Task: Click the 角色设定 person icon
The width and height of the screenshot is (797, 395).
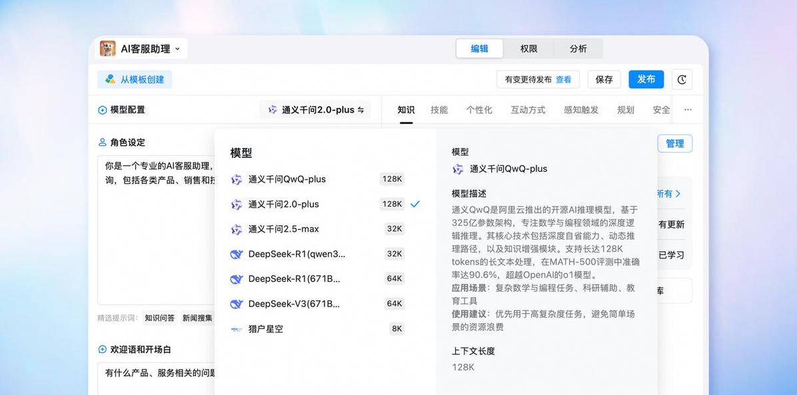Action: click(x=102, y=143)
